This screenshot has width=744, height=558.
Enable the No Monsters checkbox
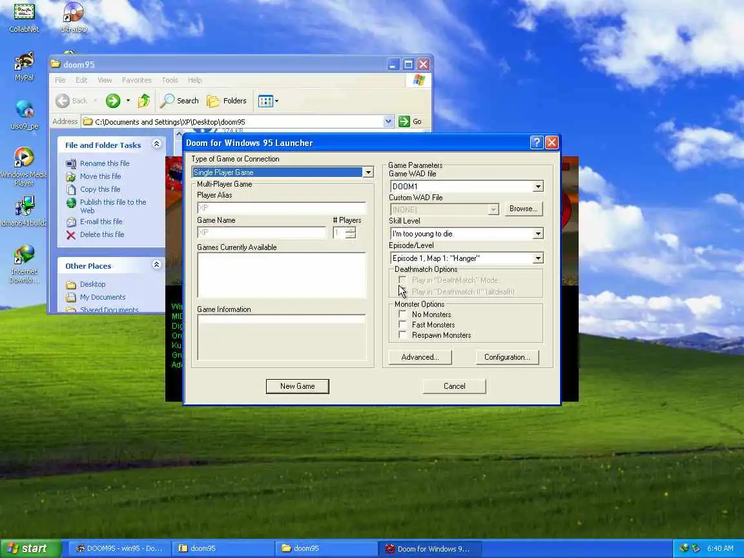[x=402, y=314]
